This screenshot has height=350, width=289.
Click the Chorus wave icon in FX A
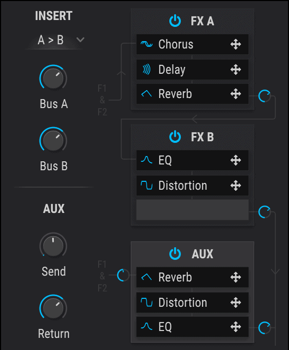(x=147, y=44)
